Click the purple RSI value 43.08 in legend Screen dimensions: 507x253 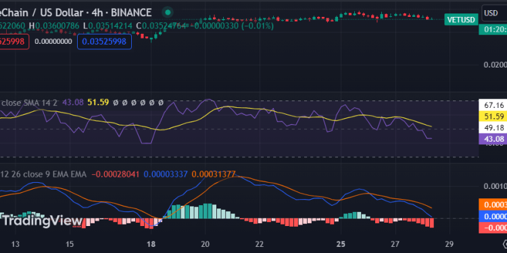click(x=73, y=103)
